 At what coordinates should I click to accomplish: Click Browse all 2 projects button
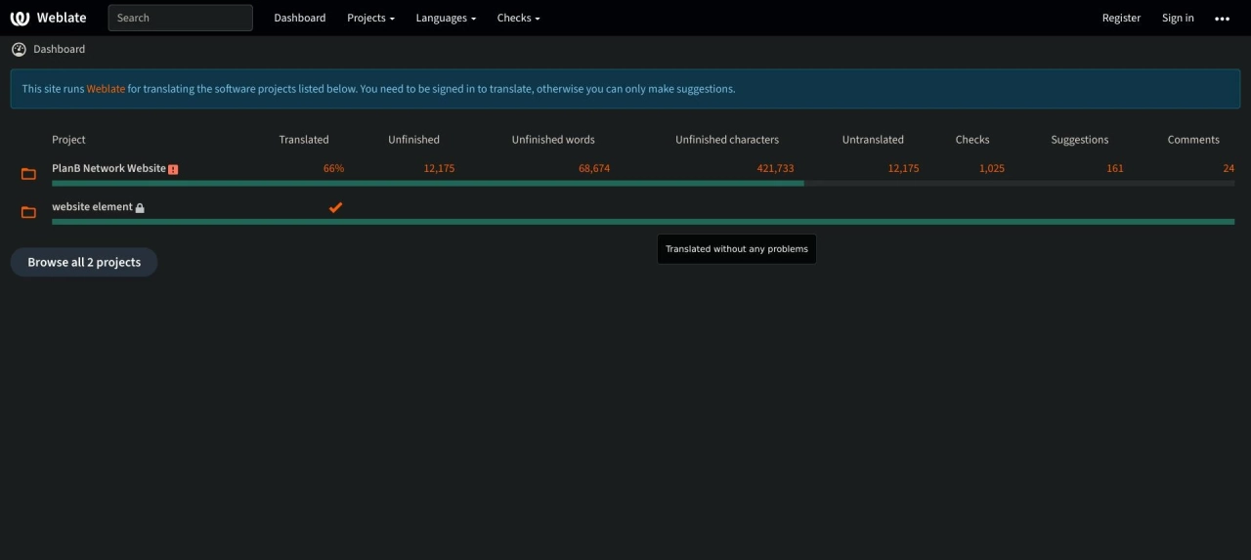tap(84, 262)
